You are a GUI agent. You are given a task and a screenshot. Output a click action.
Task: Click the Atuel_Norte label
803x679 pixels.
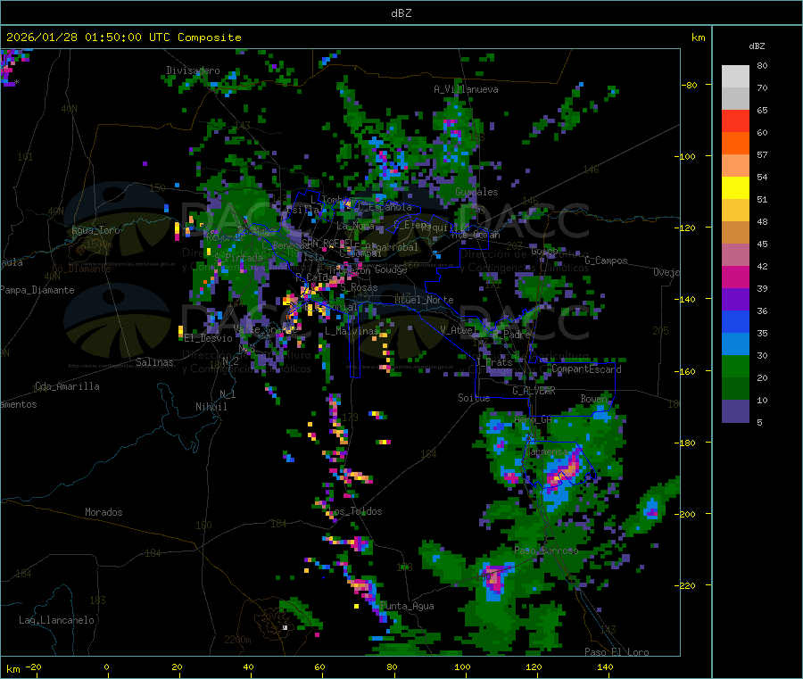424,300
